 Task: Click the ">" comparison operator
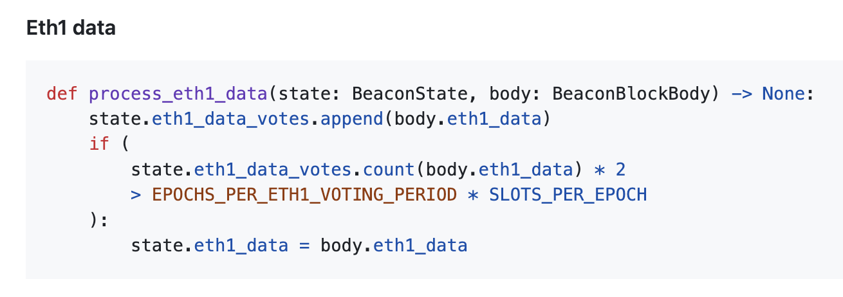pos(136,195)
